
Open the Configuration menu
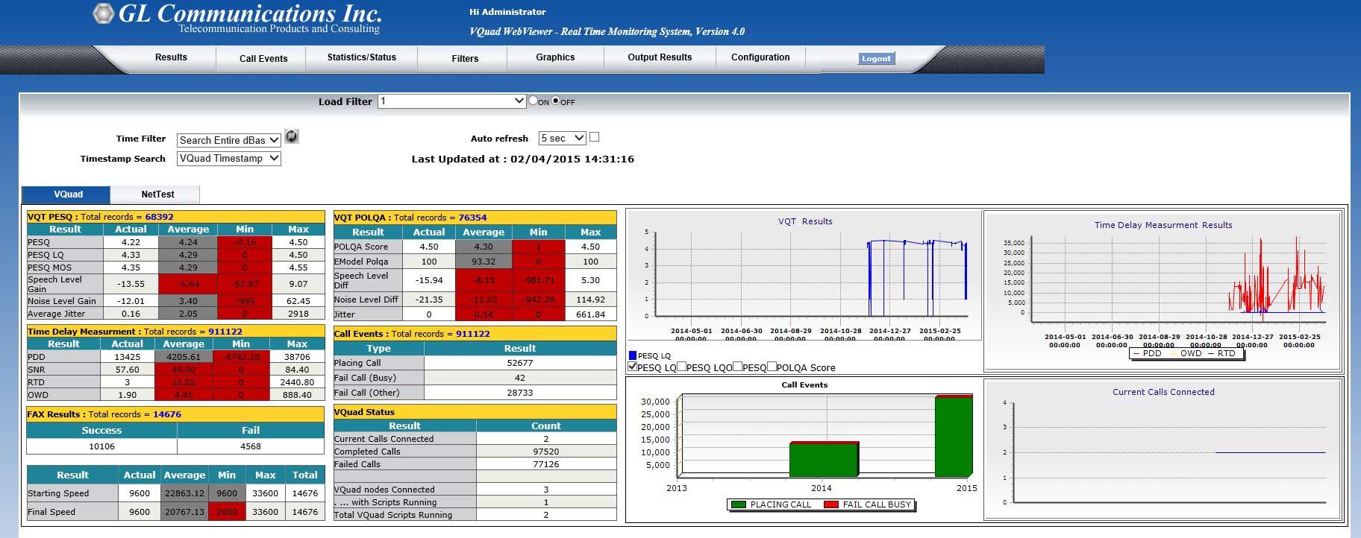pos(760,57)
